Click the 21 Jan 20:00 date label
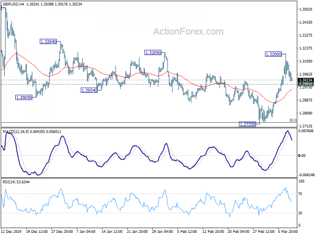315x236 pixels. (138, 231)
